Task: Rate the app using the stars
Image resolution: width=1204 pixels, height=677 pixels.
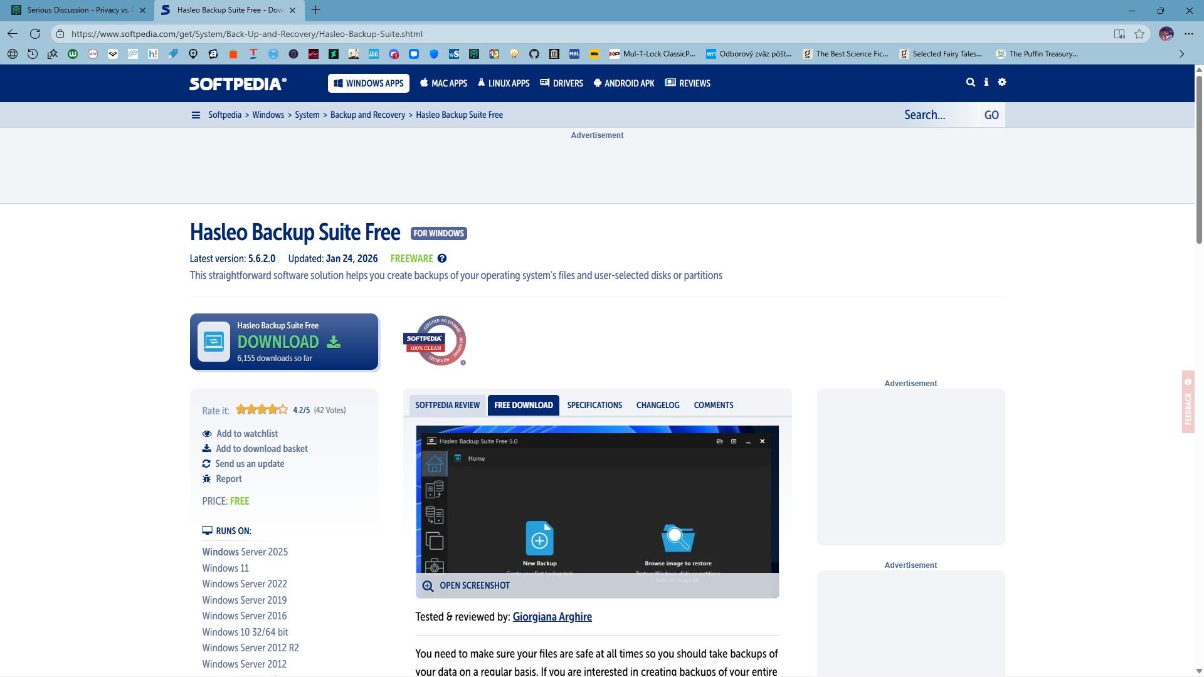Action: [x=261, y=410]
